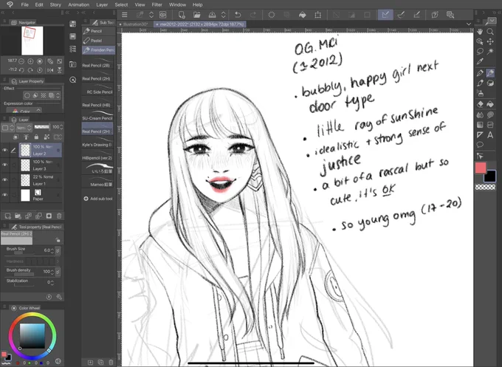Open the Edit menu

click(x=39, y=5)
